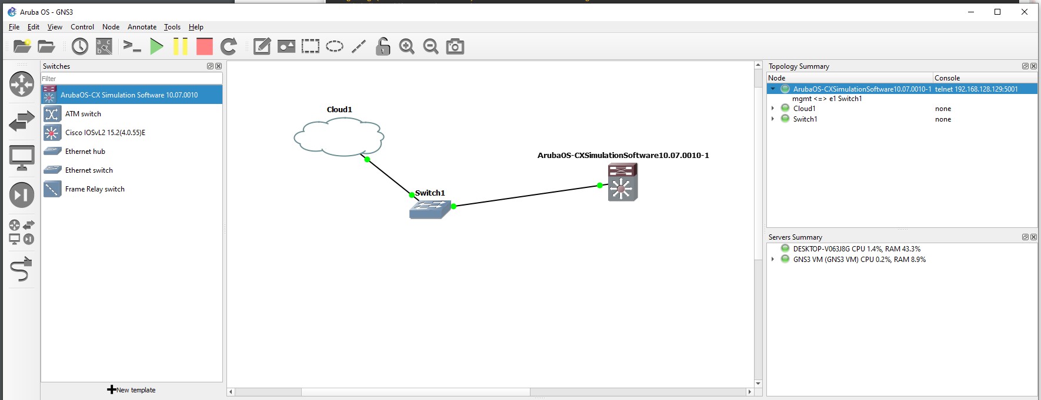The height and width of the screenshot is (400, 1041).
Task: Open the Help menu
Action: click(196, 27)
